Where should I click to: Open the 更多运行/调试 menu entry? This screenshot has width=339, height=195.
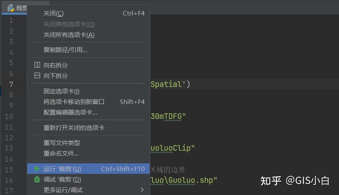coord(63,190)
